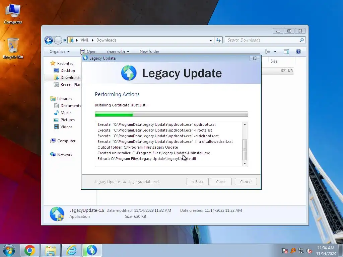343x257 pixels.
Task: Open the Windows Start button
Action: 9,250
